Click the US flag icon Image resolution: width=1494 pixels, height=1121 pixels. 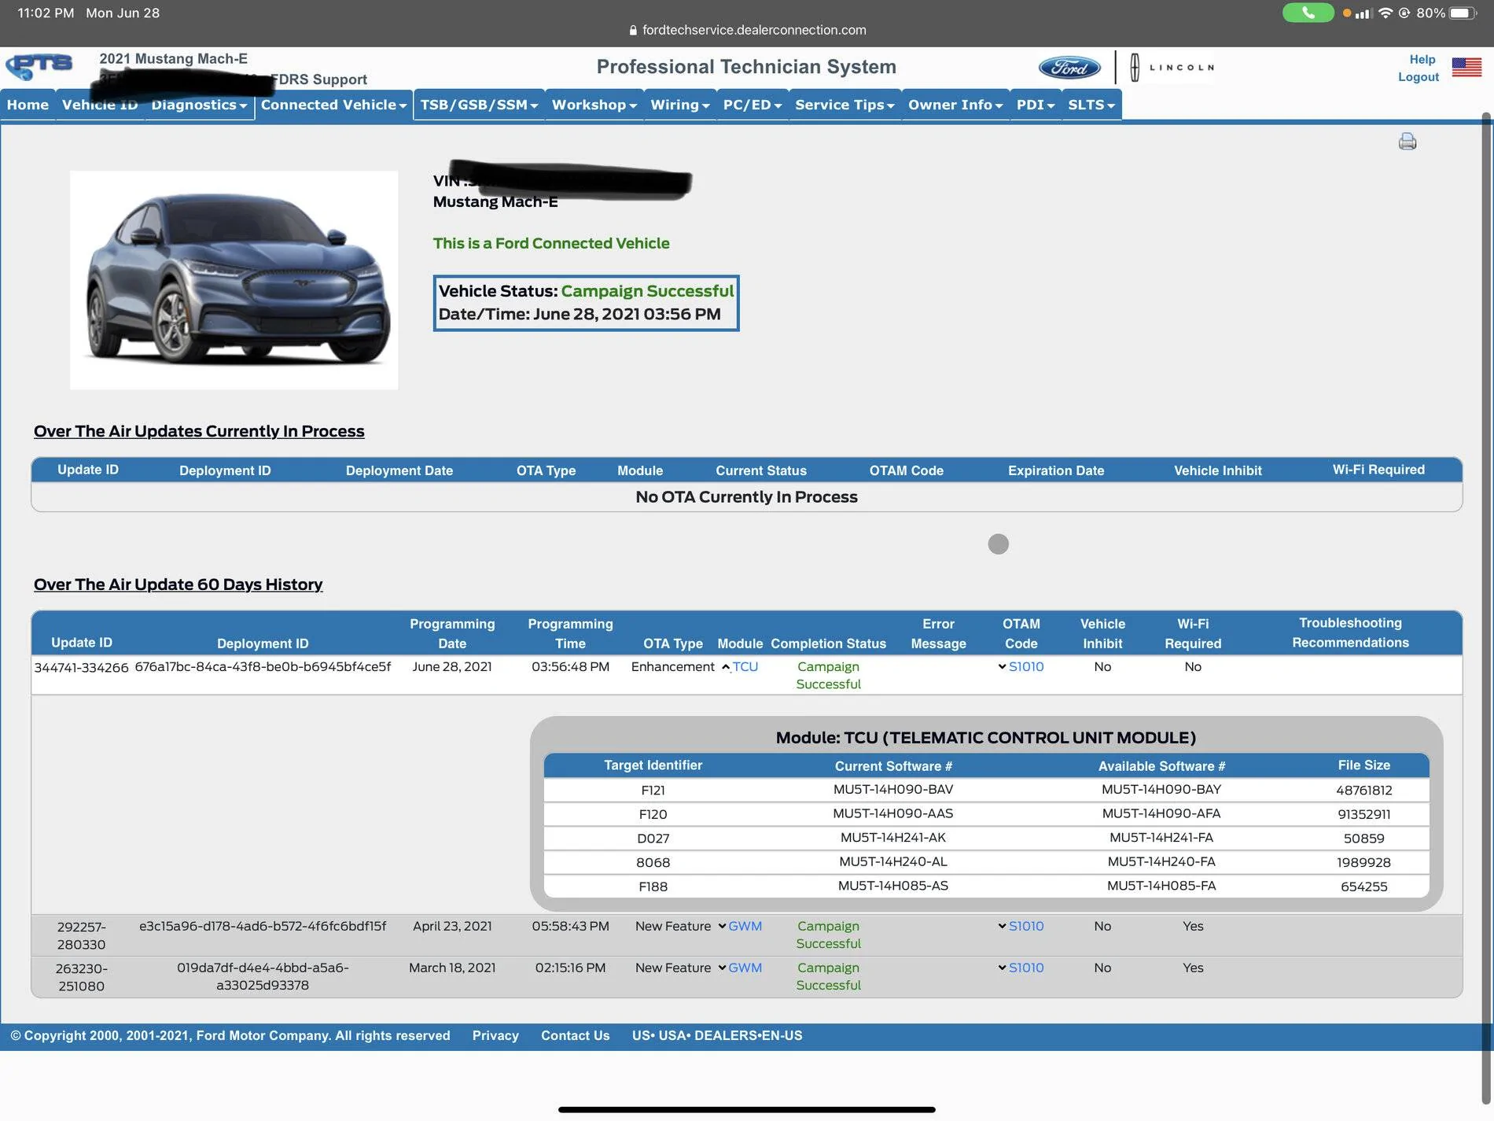click(1466, 67)
